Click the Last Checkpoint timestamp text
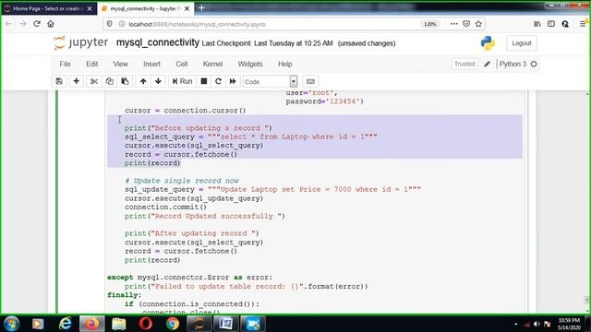Screen dimensions: 591x332 [x=267, y=43]
